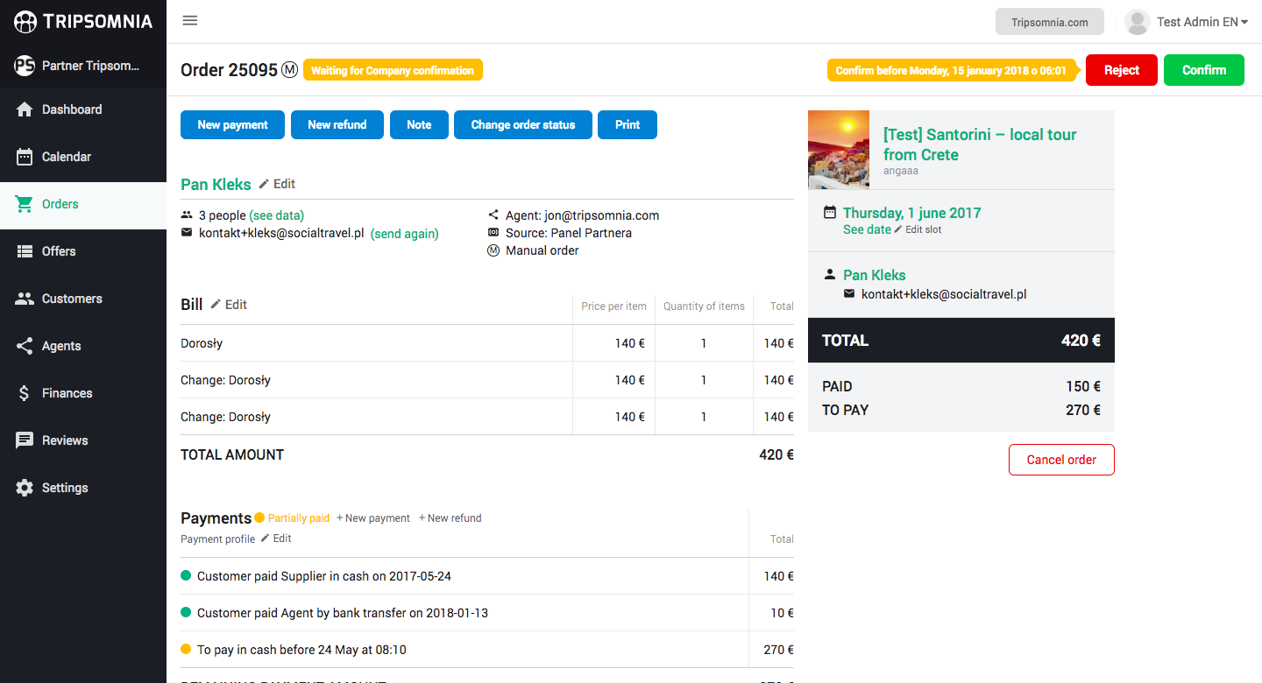The image size is (1262, 683).
Task: Select Orders in the sidebar menu
Action: (x=83, y=204)
